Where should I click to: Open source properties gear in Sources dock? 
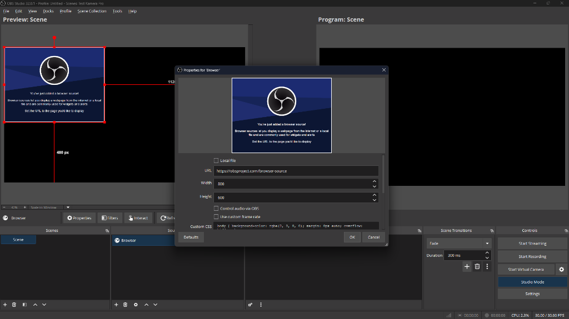click(136, 305)
